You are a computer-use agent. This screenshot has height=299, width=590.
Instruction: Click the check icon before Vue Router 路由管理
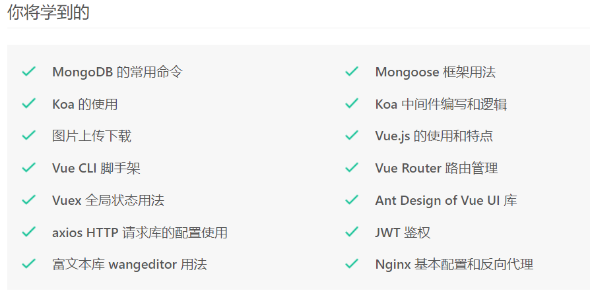pyautogui.click(x=352, y=167)
